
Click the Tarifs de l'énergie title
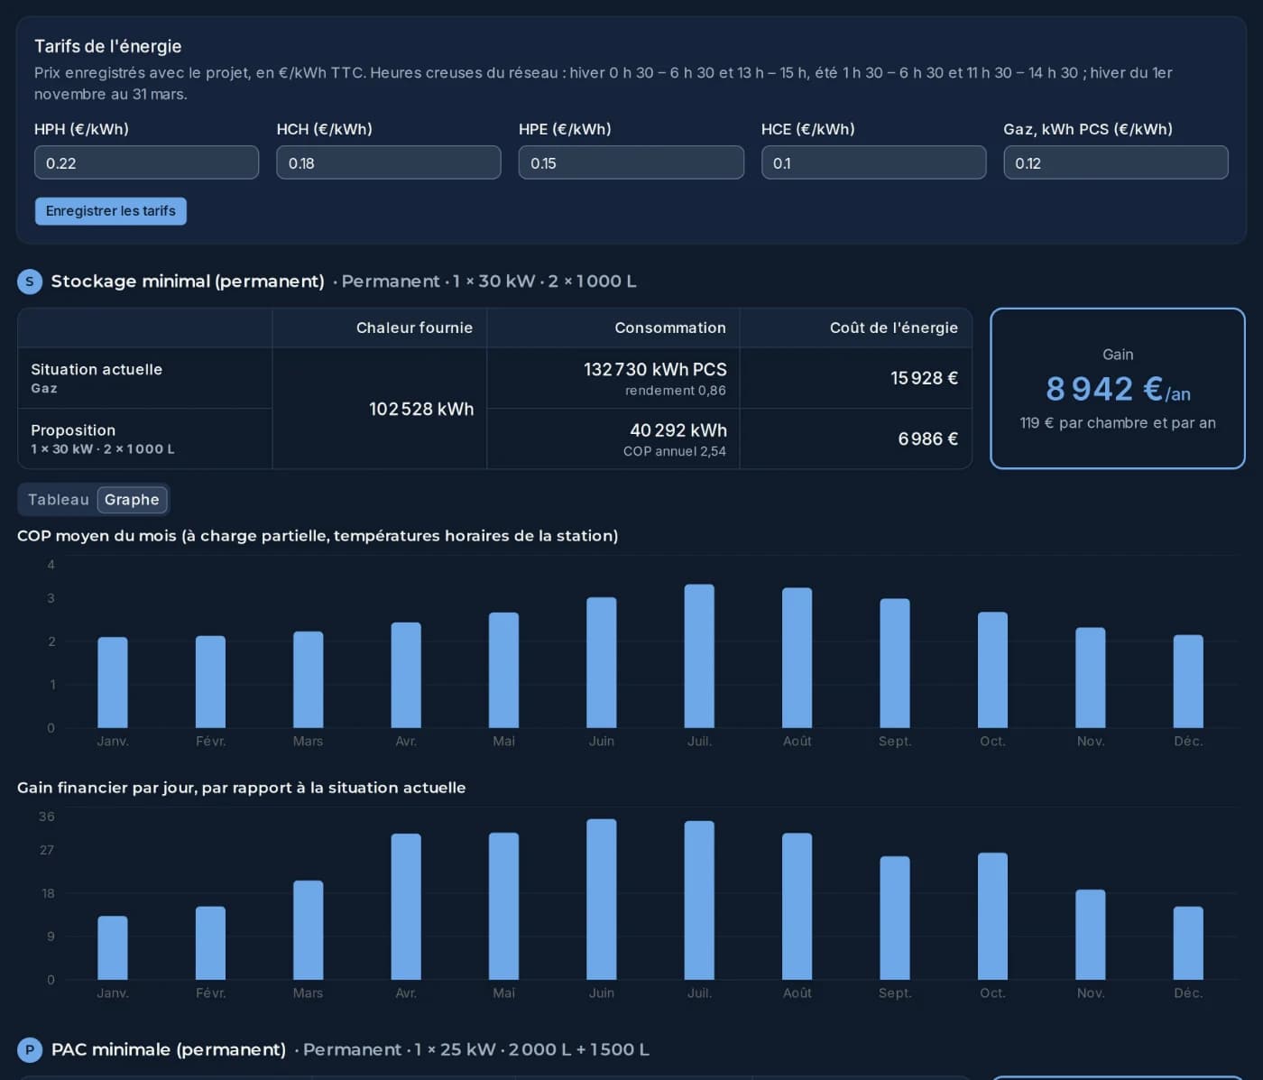(108, 46)
